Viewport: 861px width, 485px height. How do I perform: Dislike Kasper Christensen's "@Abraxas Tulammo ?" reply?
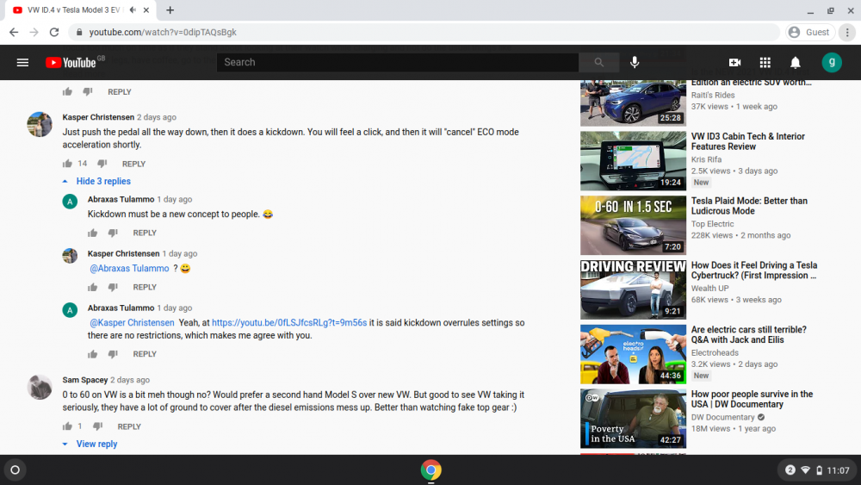click(x=113, y=287)
